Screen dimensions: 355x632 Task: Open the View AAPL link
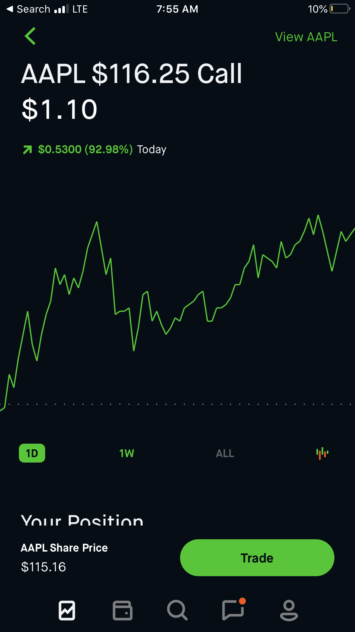(306, 37)
